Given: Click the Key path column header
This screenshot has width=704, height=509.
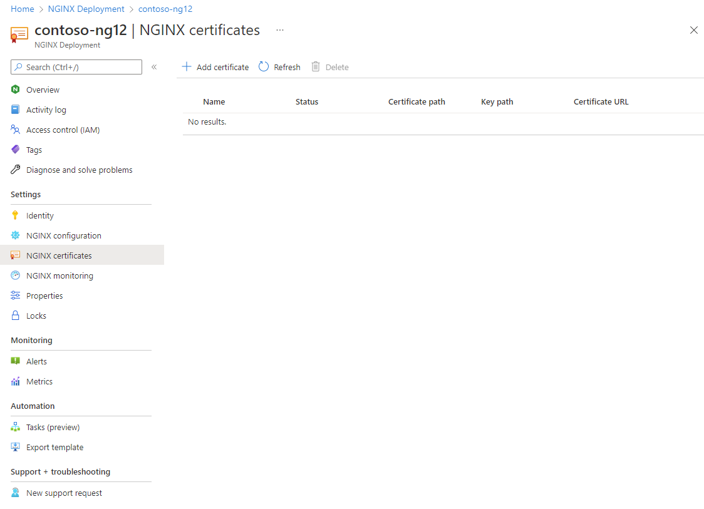Looking at the screenshot, I should point(497,102).
